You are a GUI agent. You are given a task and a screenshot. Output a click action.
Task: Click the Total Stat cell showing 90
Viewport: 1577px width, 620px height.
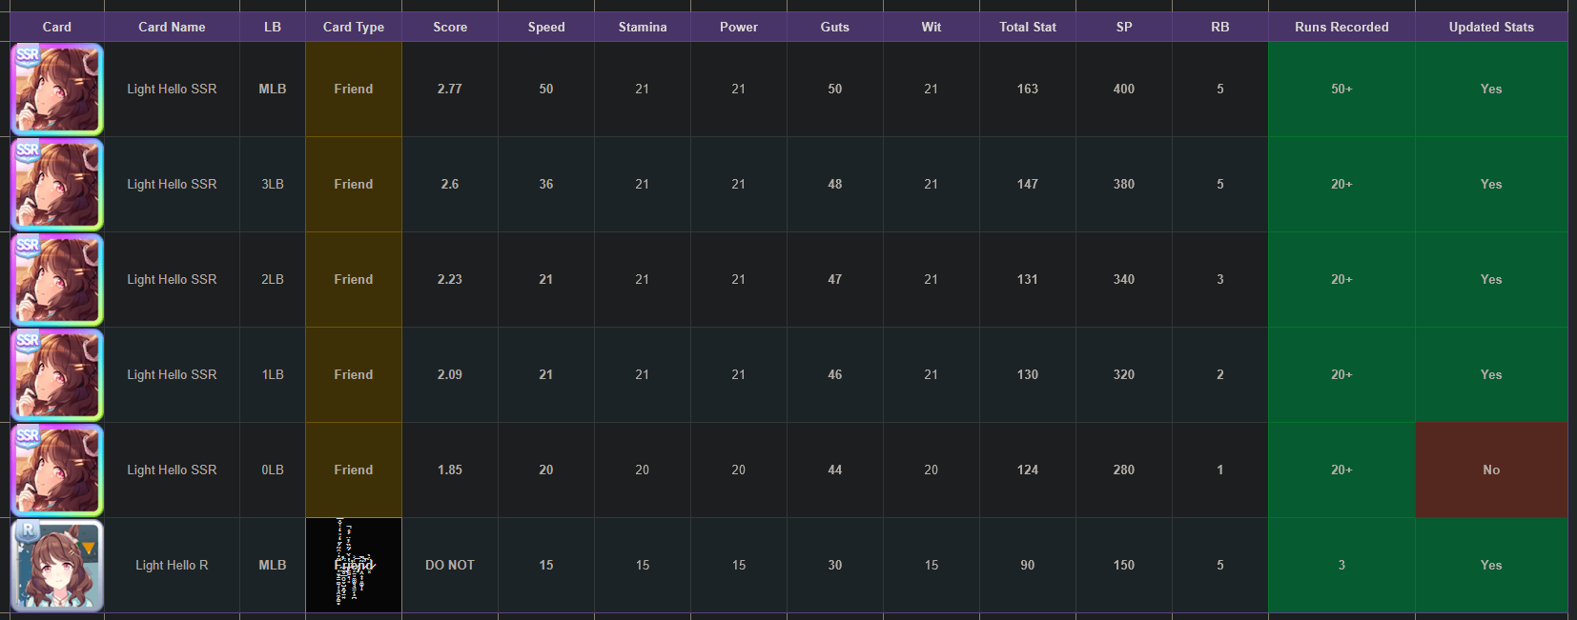coord(1028,565)
